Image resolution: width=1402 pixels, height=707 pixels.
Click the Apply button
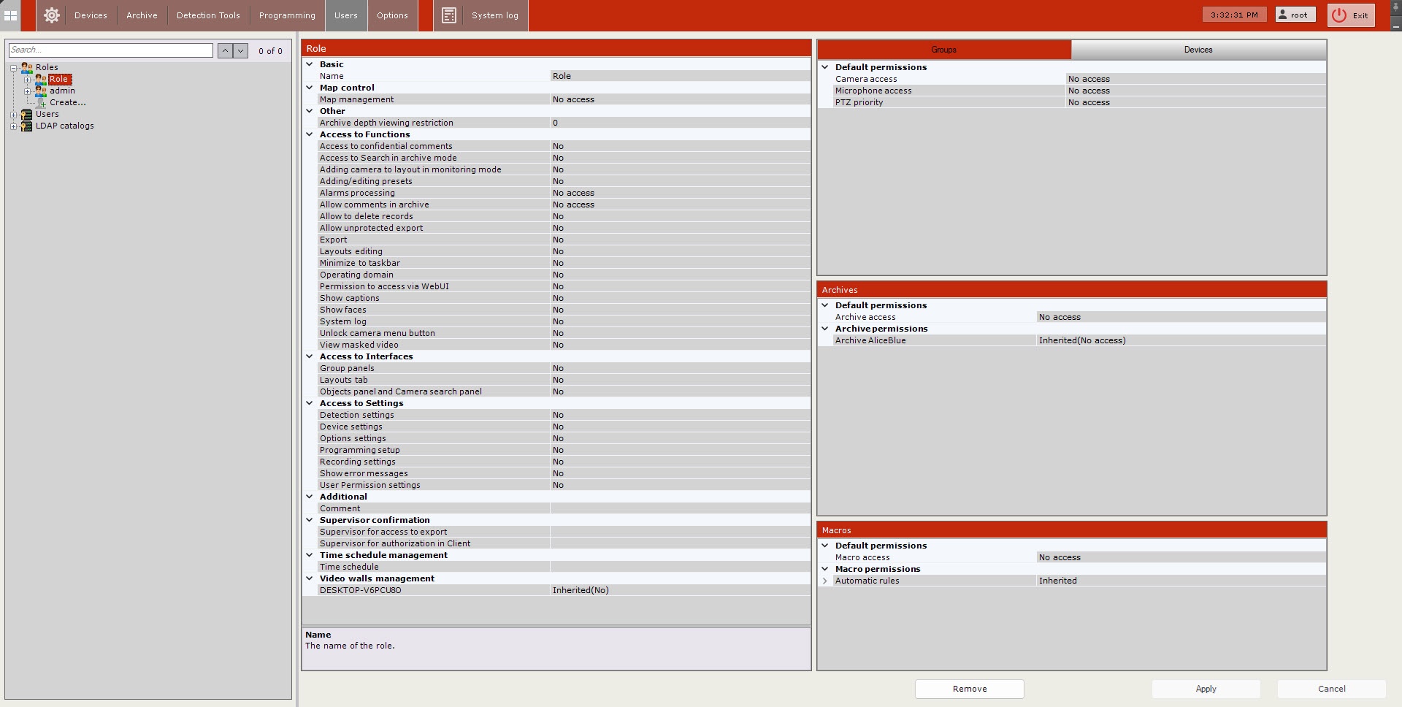(x=1206, y=689)
